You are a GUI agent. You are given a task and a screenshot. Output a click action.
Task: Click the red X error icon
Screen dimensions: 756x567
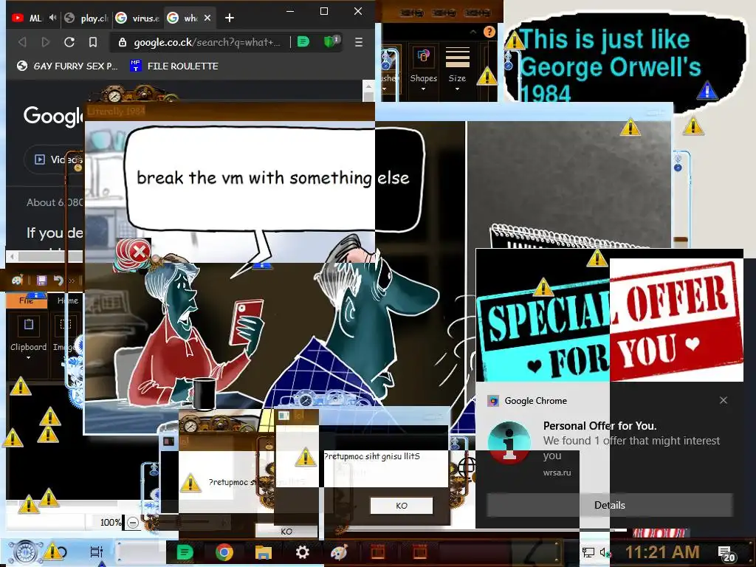pos(140,251)
